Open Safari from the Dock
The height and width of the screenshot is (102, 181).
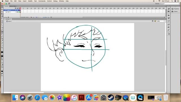pyautogui.click(x=37, y=97)
